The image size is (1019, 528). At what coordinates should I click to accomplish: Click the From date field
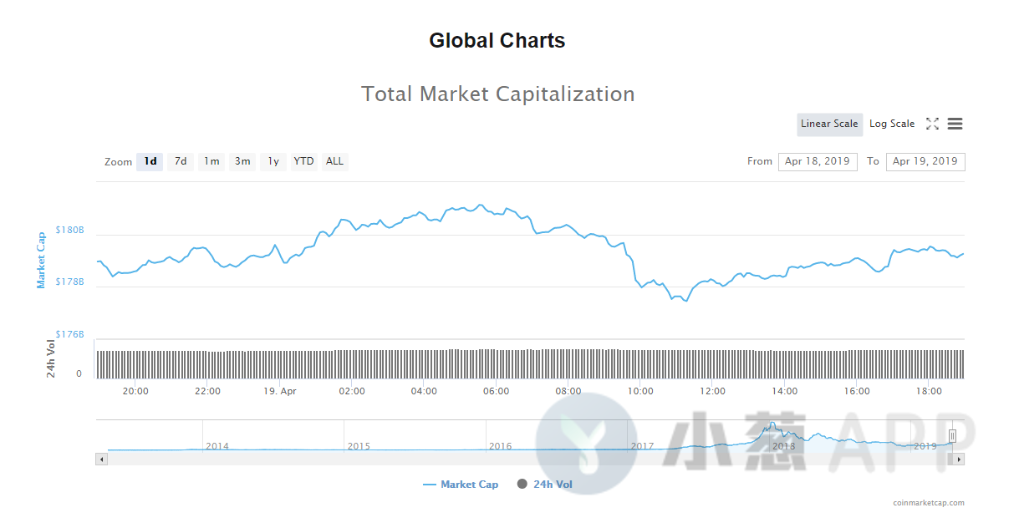click(817, 161)
